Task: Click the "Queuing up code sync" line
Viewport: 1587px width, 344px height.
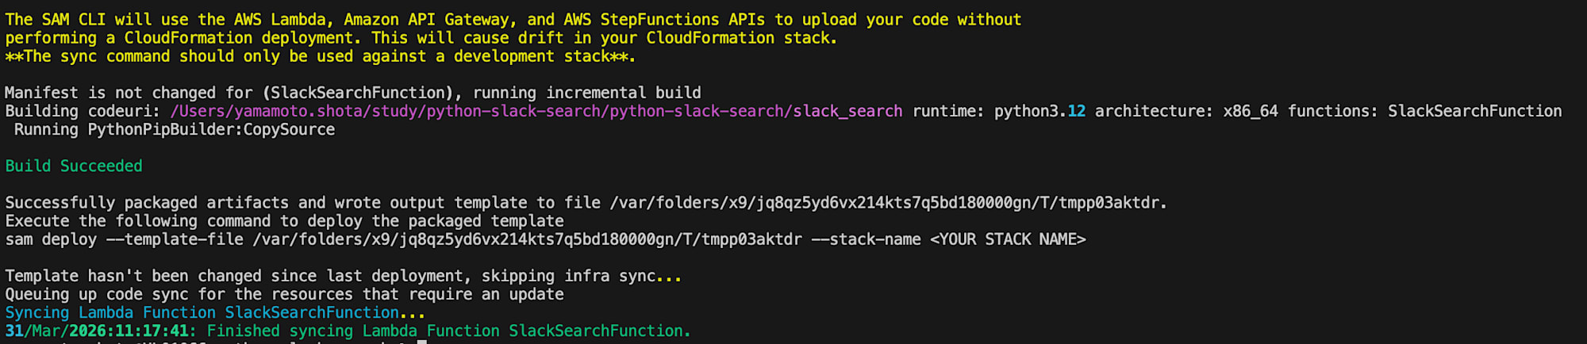Action: [x=284, y=294]
